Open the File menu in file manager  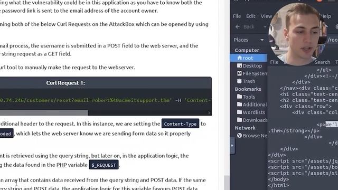click(237, 16)
